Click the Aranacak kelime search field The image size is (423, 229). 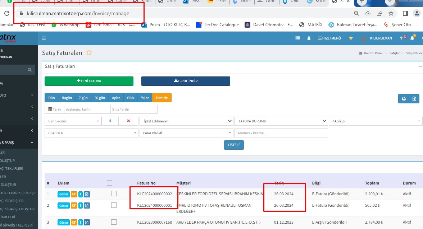click(x=281, y=133)
